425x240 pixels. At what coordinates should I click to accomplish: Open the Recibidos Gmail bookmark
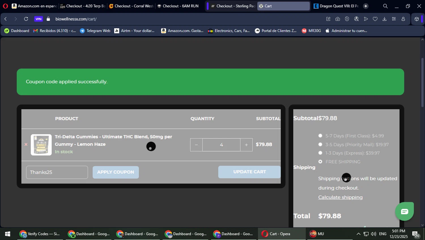pyautogui.click(x=55, y=31)
